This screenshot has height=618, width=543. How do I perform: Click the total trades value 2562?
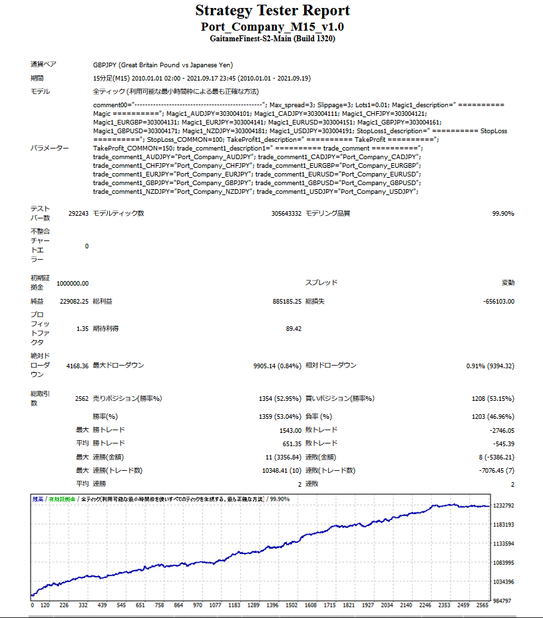(82, 398)
